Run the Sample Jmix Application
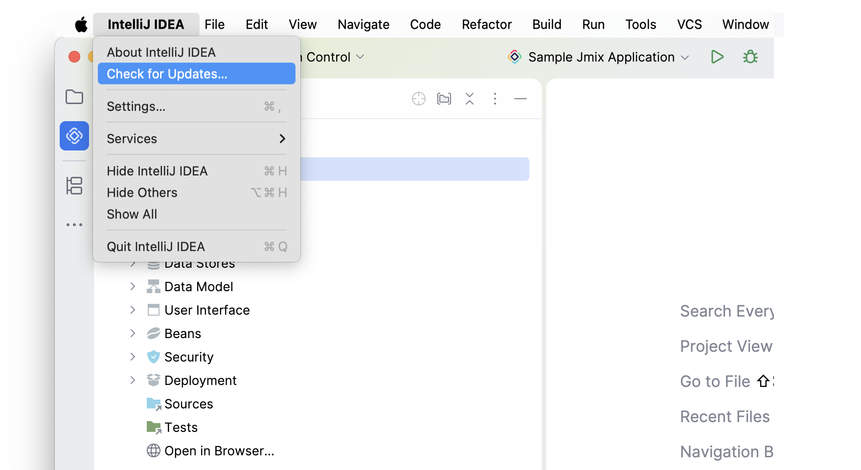 coord(717,57)
